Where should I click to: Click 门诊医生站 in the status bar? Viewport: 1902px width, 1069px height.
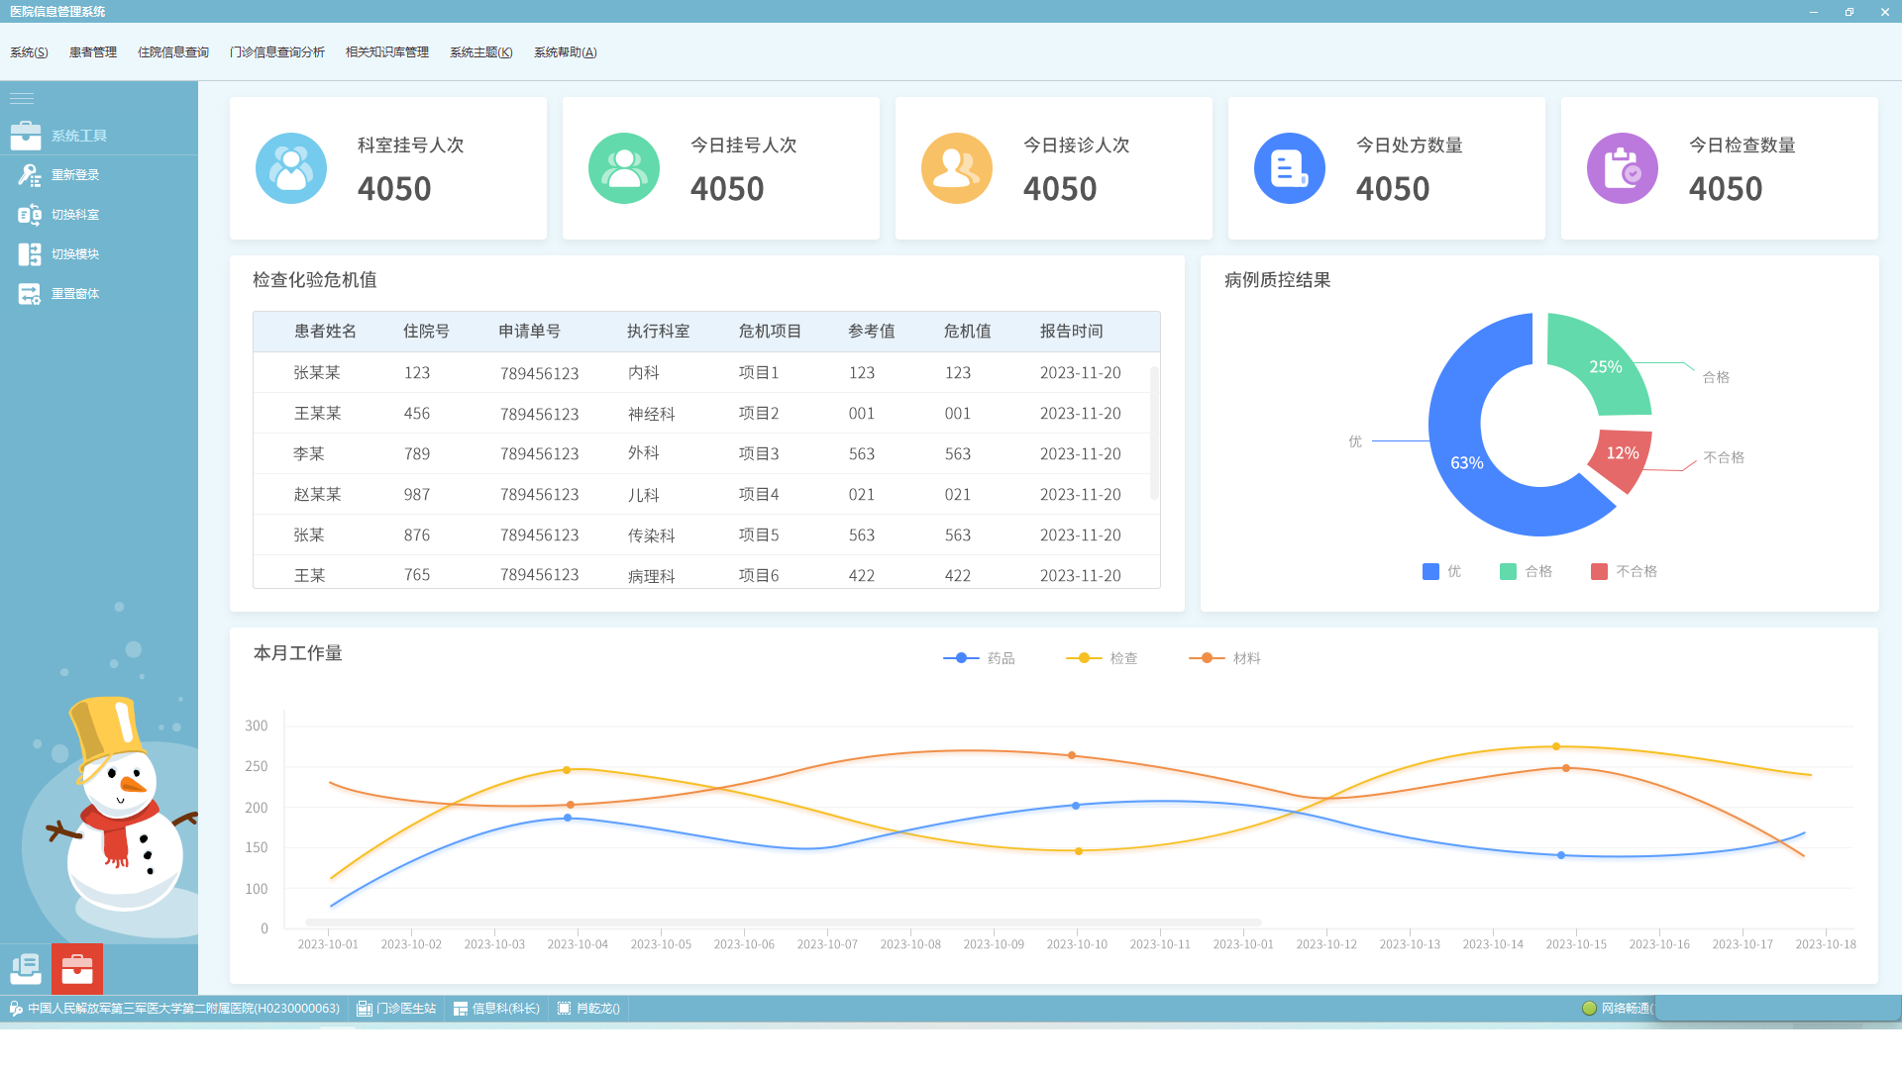point(397,1009)
